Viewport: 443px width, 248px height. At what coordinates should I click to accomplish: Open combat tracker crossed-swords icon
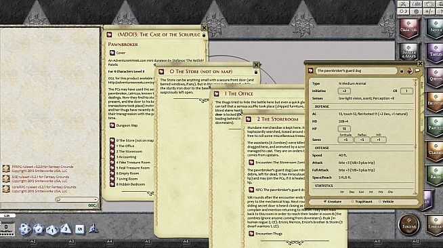403,4
